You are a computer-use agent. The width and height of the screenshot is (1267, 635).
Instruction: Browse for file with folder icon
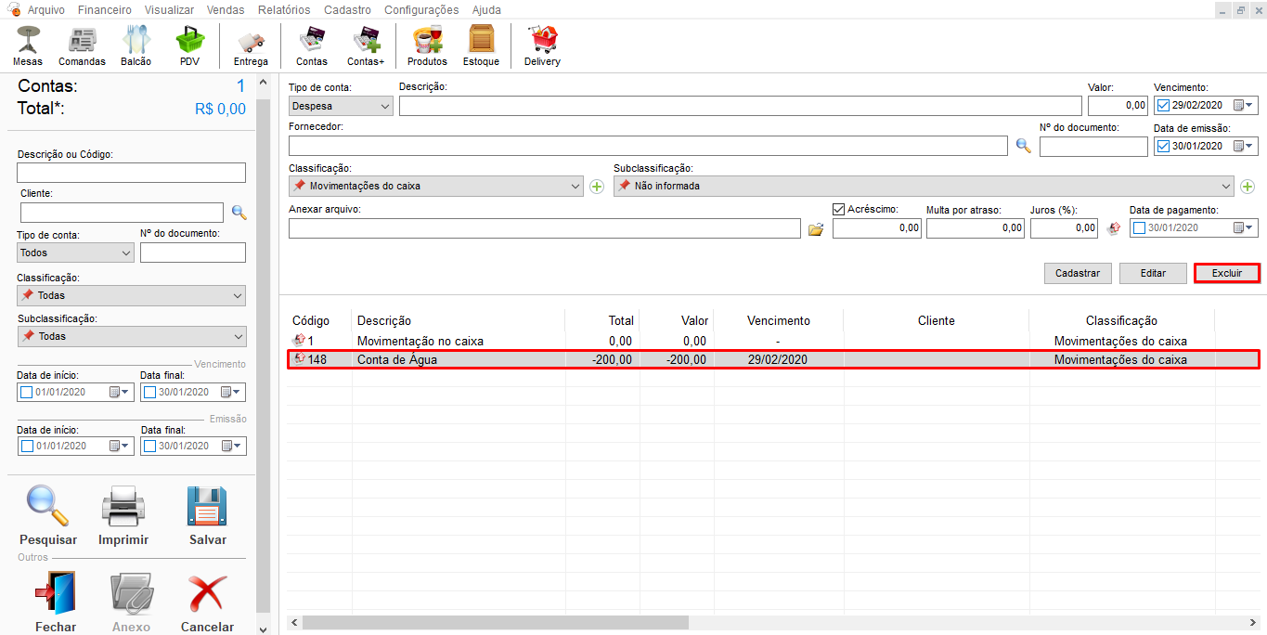point(816,229)
